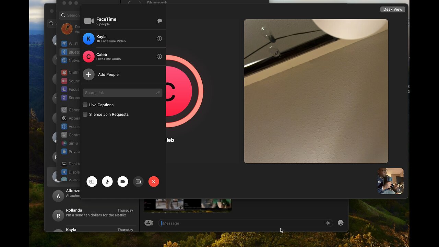This screenshot has height=247, width=439.
Task: Click the Share Link field
Action: pos(122,93)
